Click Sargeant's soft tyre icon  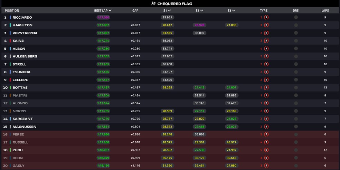click(x=266, y=119)
